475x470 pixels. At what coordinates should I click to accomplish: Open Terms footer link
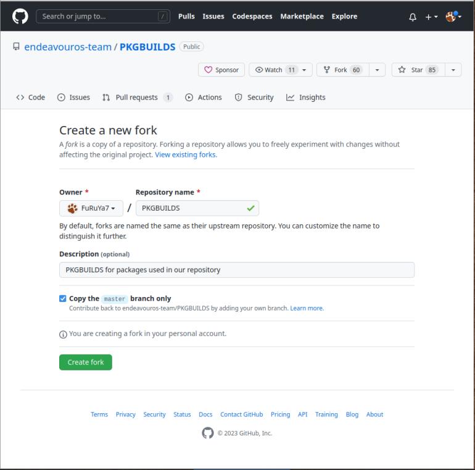point(99,414)
